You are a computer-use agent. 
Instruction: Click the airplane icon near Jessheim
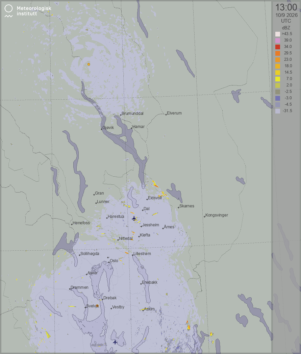point(134,218)
